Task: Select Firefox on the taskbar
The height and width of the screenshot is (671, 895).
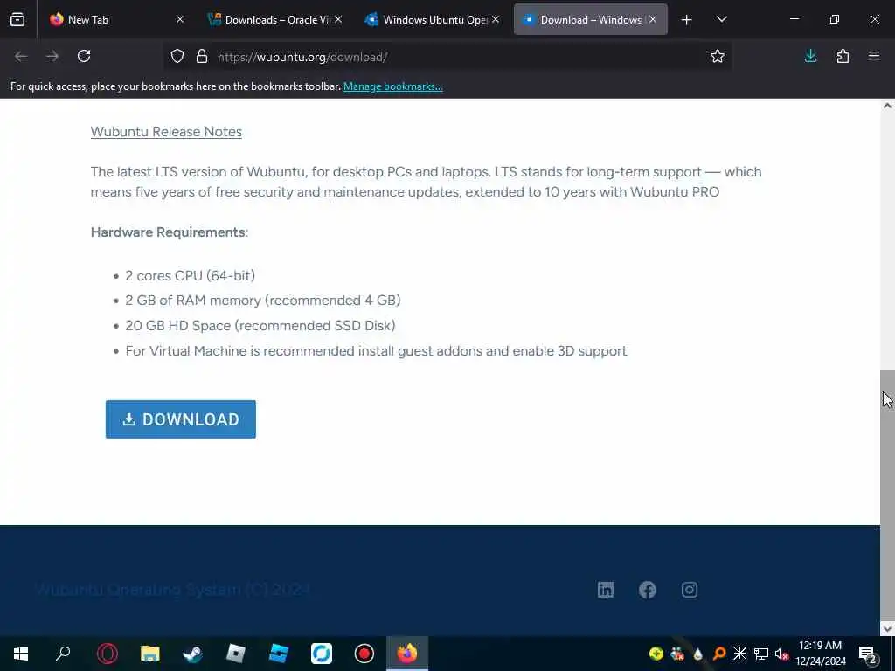Action: point(407,654)
